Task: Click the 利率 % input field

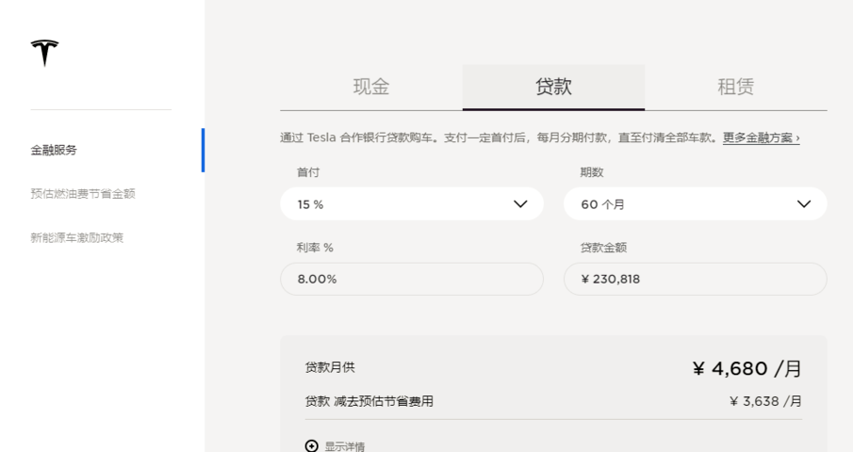Action: point(411,279)
